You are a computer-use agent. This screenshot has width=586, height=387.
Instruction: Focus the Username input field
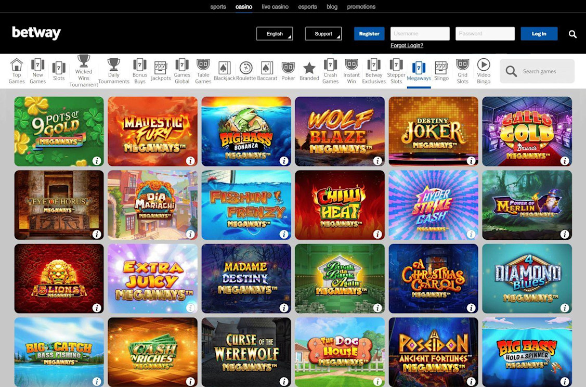click(x=420, y=34)
